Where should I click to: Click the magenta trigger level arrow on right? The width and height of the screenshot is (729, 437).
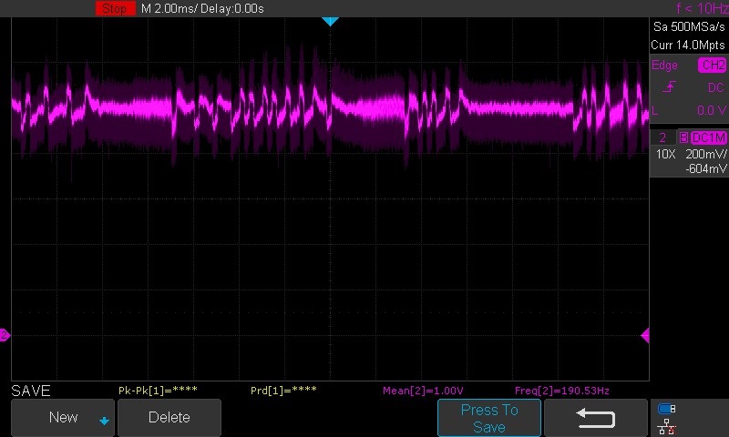pos(645,335)
